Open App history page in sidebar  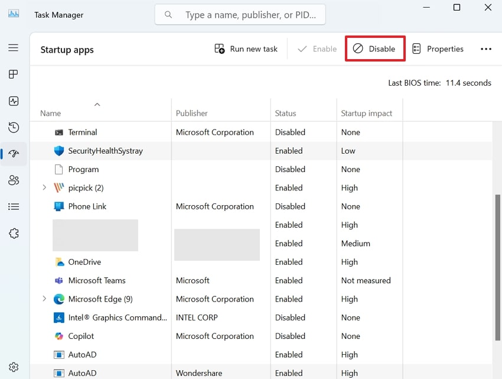13,127
